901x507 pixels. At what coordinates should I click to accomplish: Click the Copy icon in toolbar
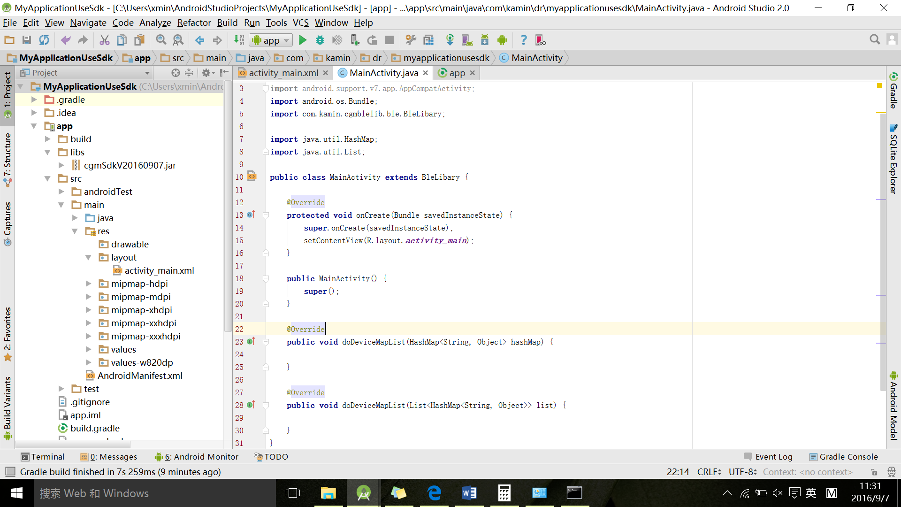[x=122, y=40]
